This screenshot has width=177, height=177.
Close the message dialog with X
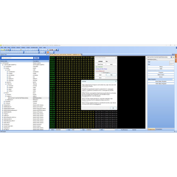coord(116,81)
